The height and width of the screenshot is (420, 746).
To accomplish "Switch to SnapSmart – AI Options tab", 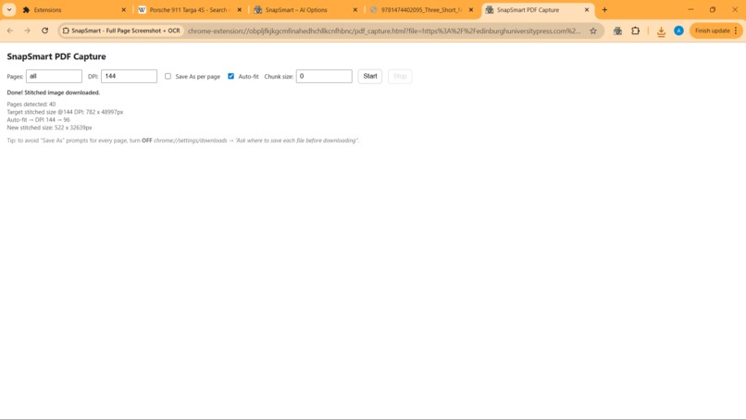I will [305, 10].
